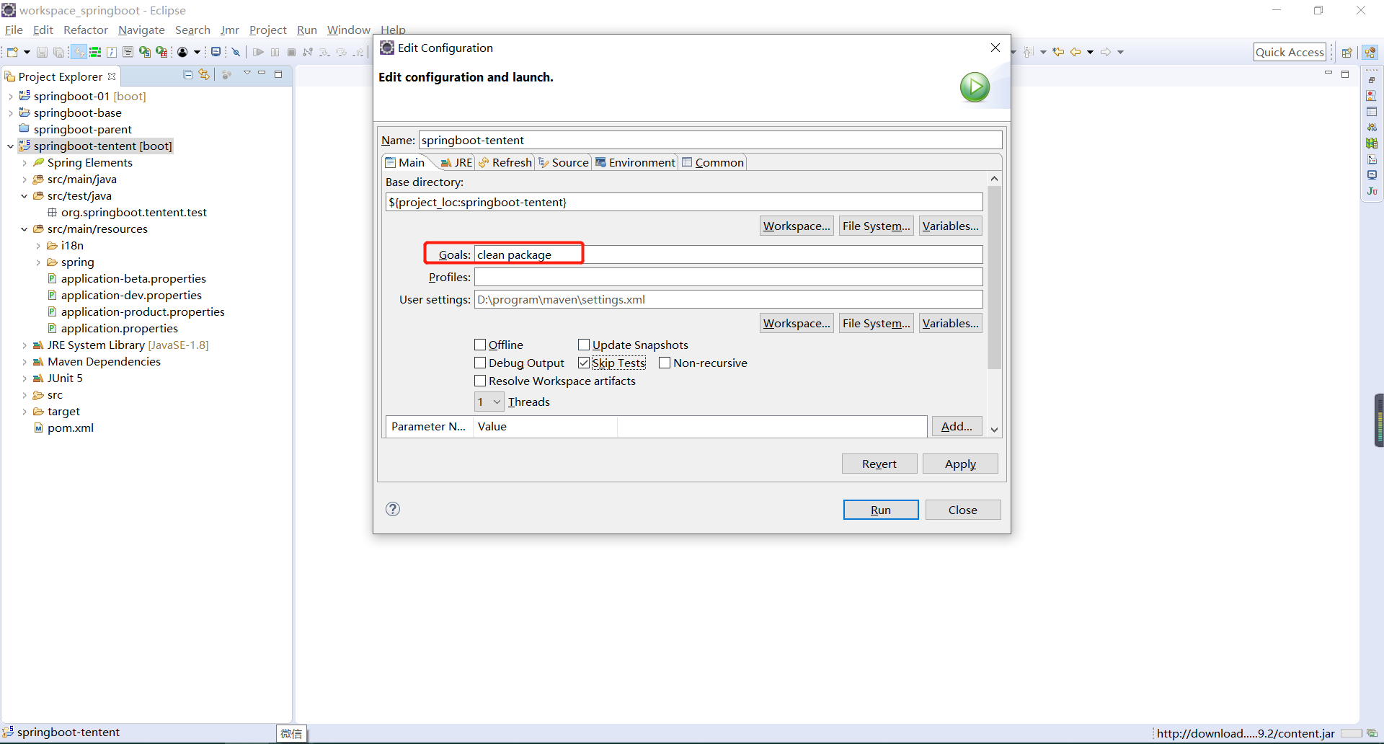Open the Console view icon in right sidebar
The height and width of the screenshot is (744, 1384).
point(1372,175)
